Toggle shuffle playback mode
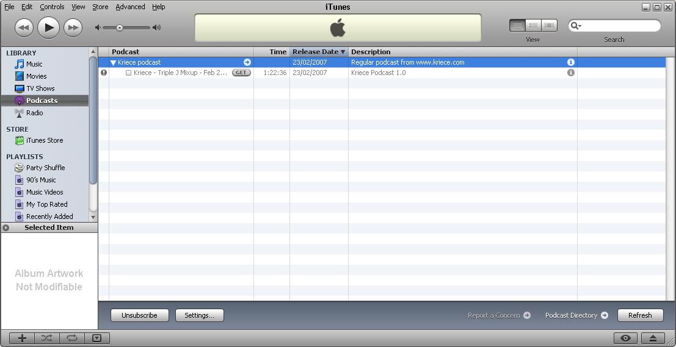This screenshot has height=347, width=676. [47, 338]
